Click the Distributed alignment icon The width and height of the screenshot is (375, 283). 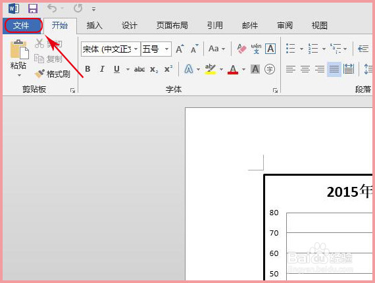pyautogui.click(x=349, y=69)
